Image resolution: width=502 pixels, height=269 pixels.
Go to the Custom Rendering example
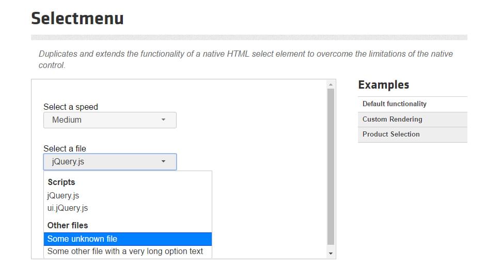(393, 120)
